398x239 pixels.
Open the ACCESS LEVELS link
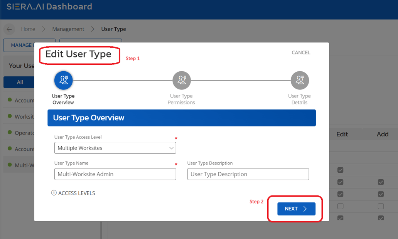tap(77, 193)
